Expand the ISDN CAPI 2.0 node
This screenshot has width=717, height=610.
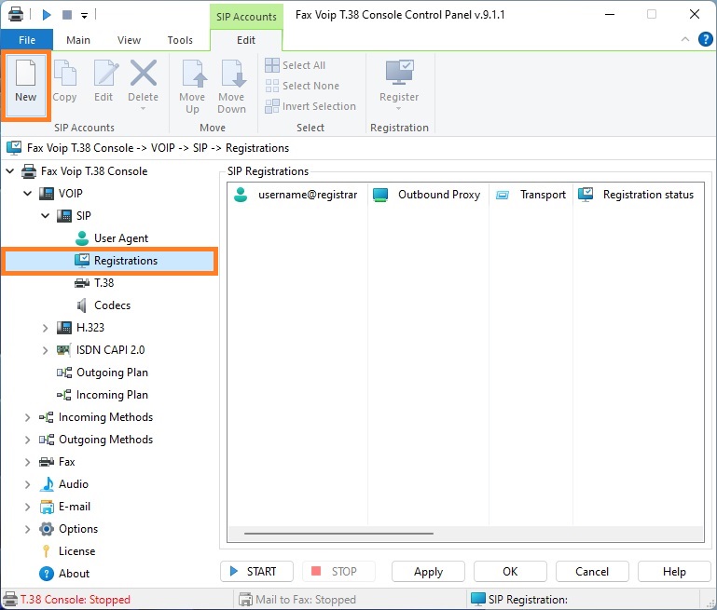(x=45, y=350)
